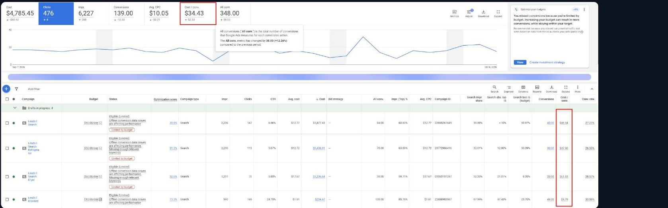Click green status dot for Leads Search Refrigerator
The width and height of the screenshot is (668, 208).
(14, 148)
